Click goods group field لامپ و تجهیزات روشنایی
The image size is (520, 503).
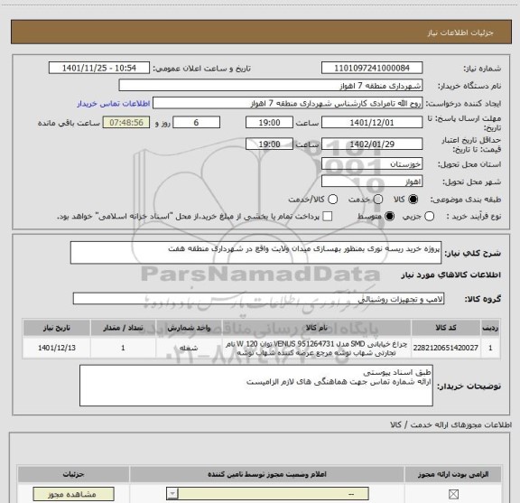[x=258, y=298]
